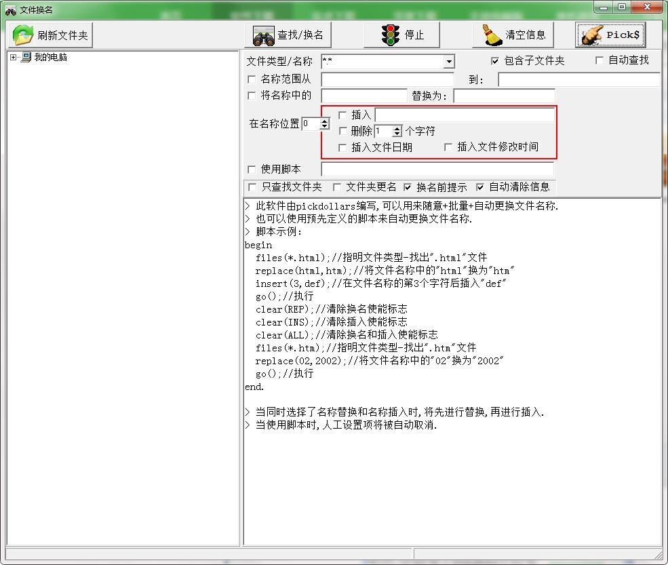The width and height of the screenshot is (668, 565).
Task: Click the 'replace(html,htm)' script line
Action: [x=385, y=271]
